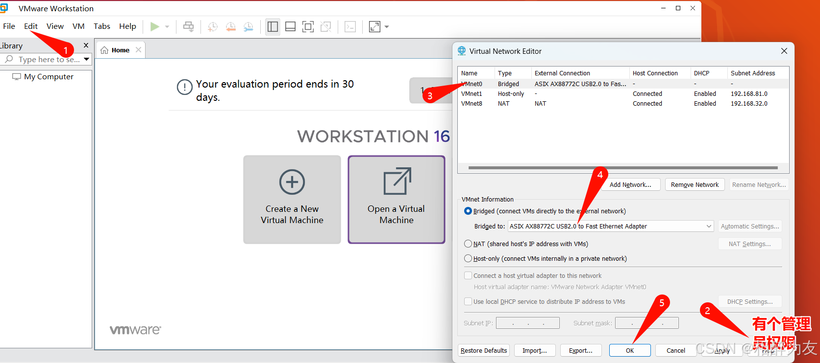
Task: Click the Create a New Virtual Machine plus icon
Action: click(x=292, y=182)
